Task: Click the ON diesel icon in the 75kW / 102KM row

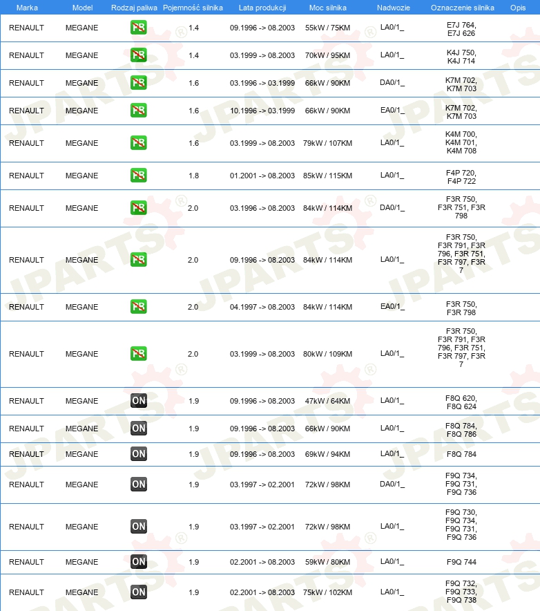Action: point(139,592)
